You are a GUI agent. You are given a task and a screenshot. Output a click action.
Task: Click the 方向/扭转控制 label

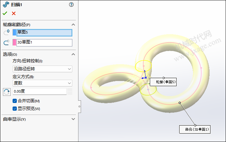pyautogui.click(x=28, y=61)
